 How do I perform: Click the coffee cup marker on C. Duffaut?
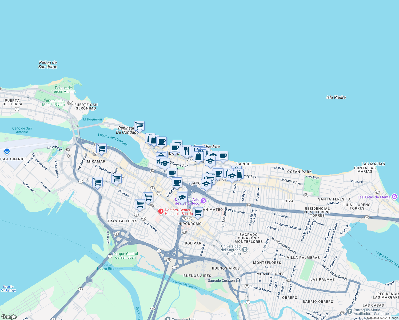[177, 183]
